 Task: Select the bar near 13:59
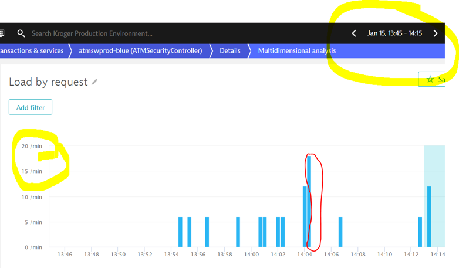[238, 232]
